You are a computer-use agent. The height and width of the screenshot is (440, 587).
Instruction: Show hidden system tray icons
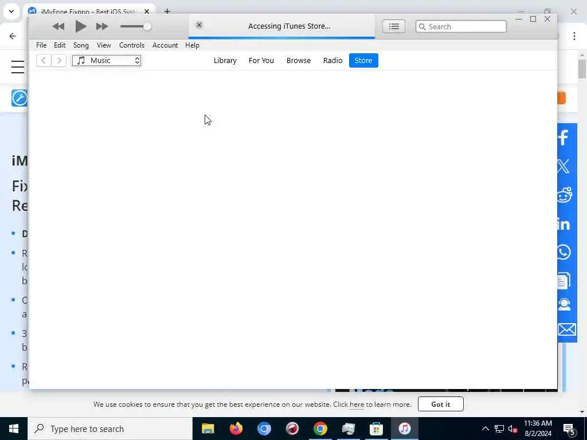(x=485, y=429)
